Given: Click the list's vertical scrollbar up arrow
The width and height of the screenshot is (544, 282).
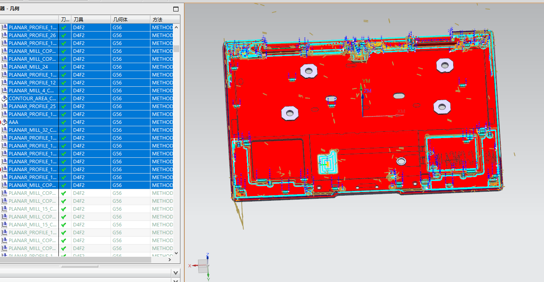Looking at the screenshot, I should click(176, 27).
